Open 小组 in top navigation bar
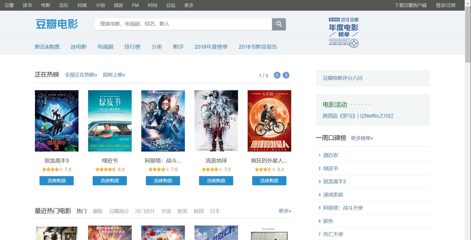The width and height of the screenshot is (471, 240). (x=100, y=5)
